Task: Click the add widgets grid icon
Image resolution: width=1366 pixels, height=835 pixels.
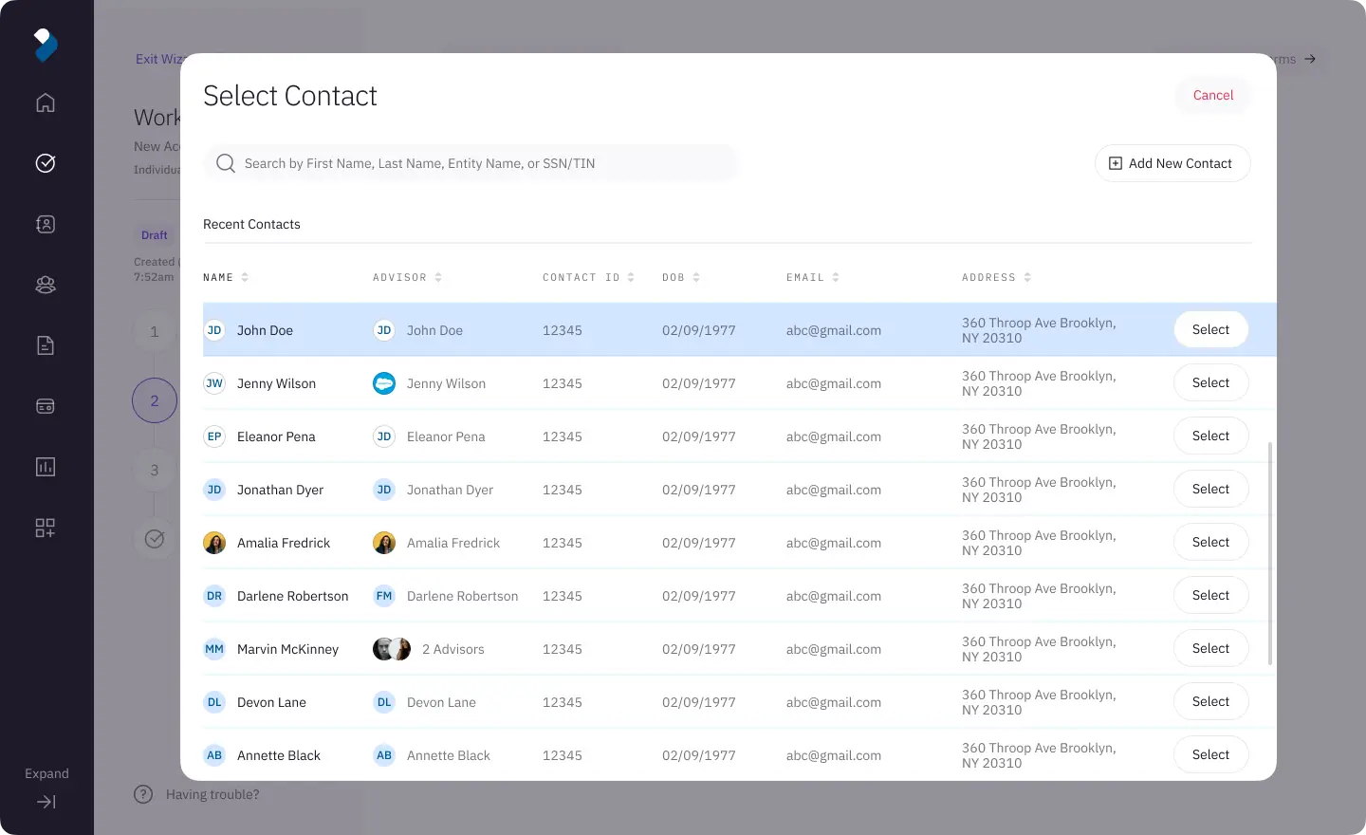Action: pyautogui.click(x=46, y=528)
